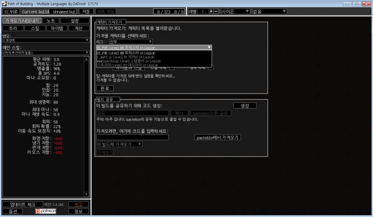Select wwwnaverblog Level 2 템플러 entry
Viewport: 373px width, 217px height.
(x=154, y=61)
